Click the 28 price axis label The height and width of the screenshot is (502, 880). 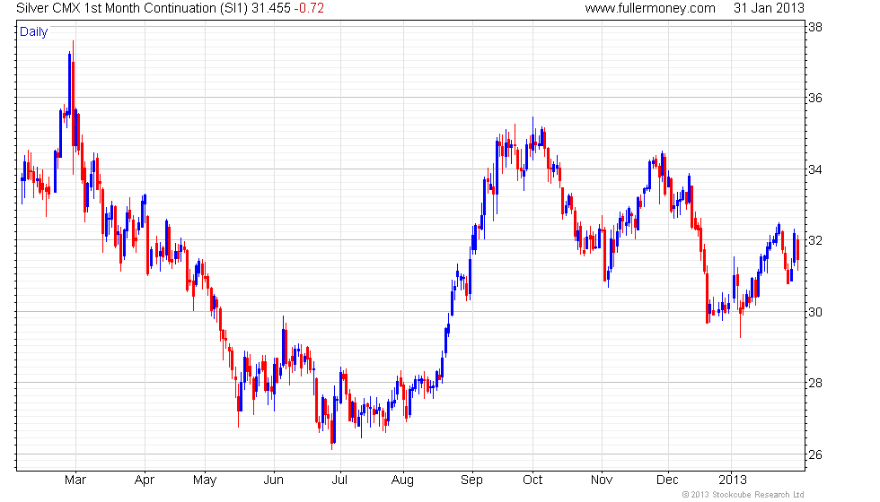click(x=815, y=384)
